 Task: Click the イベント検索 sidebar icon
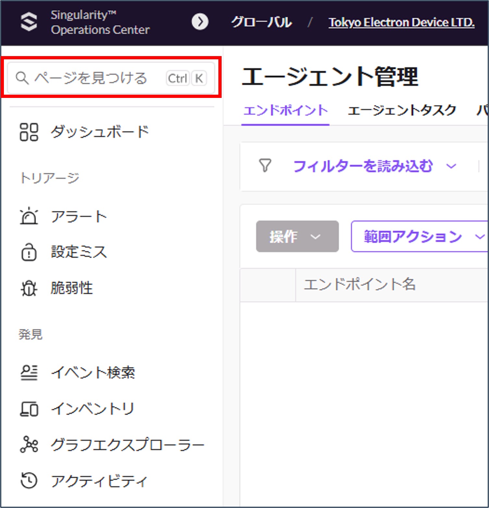29,372
